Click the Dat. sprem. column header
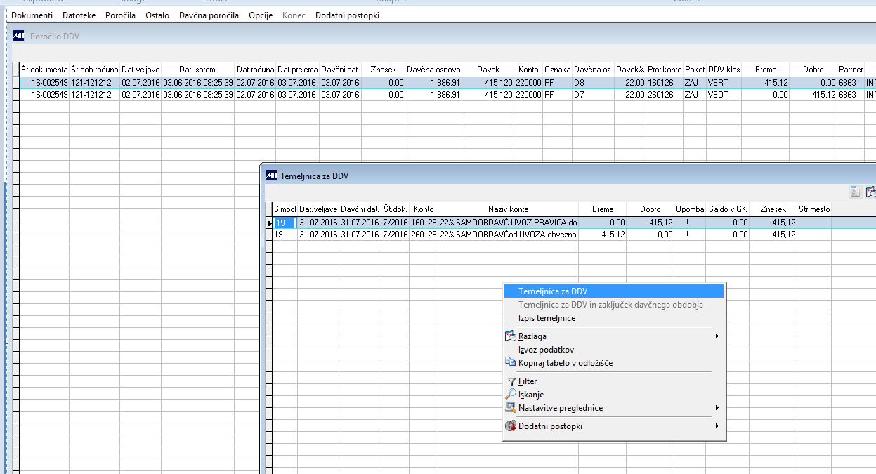Viewport: 876px width, 474px height. [198, 70]
